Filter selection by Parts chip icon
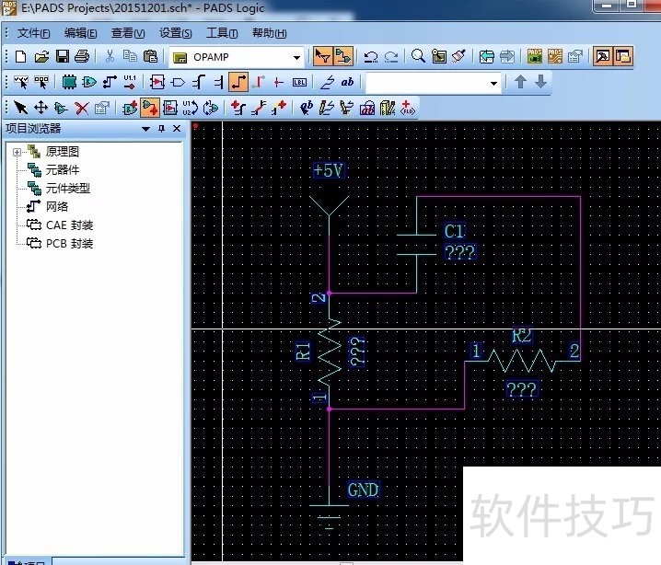Screen dimensions: 661x565 point(69,82)
